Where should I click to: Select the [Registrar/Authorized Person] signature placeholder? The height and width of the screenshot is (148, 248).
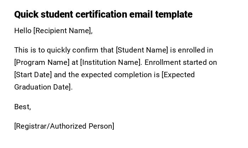click(x=64, y=126)
